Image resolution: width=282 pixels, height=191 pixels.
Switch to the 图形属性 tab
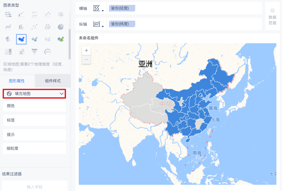(x=17, y=81)
